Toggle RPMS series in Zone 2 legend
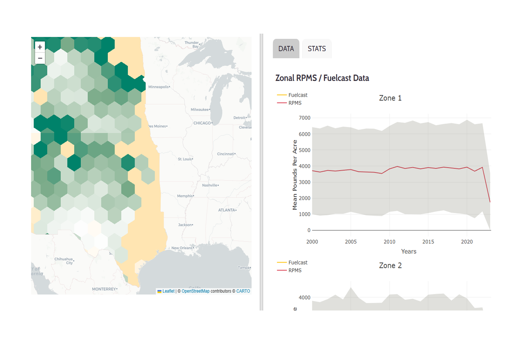Viewport: 517px width, 345px height. tap(295, 271)
